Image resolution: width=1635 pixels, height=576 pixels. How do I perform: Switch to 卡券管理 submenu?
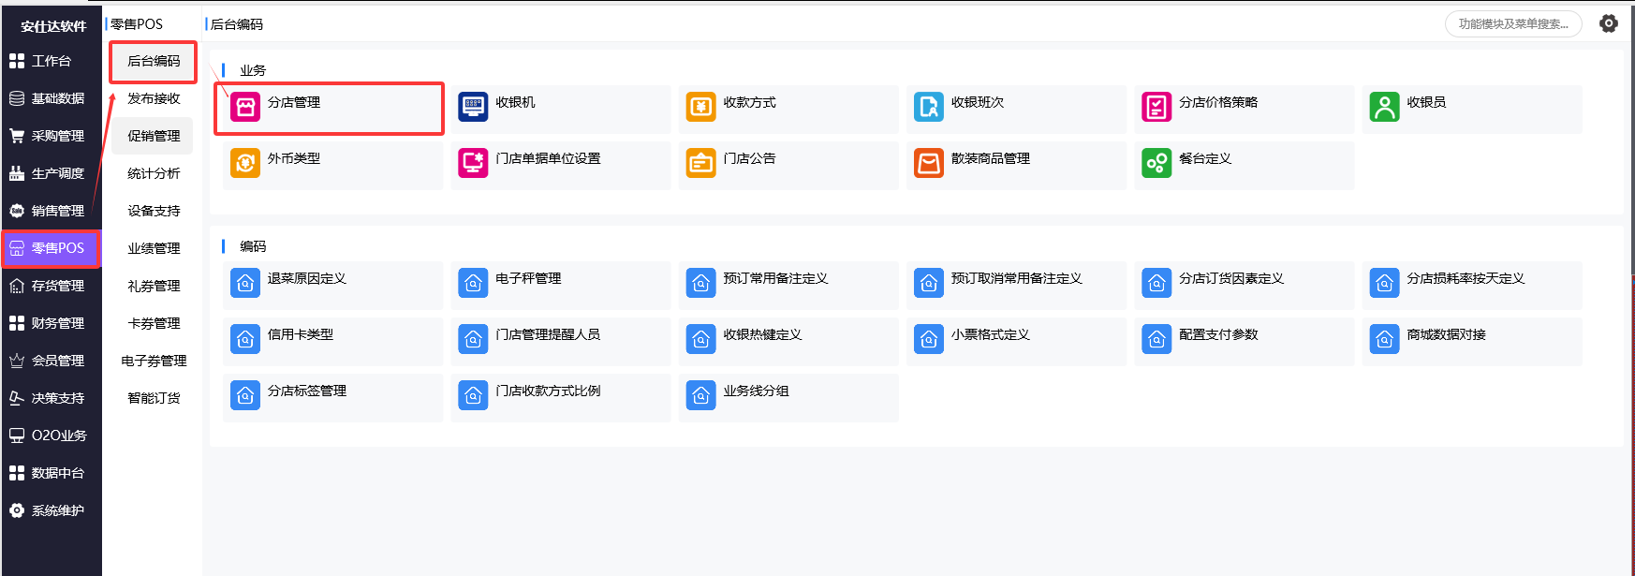click(154, 323)
